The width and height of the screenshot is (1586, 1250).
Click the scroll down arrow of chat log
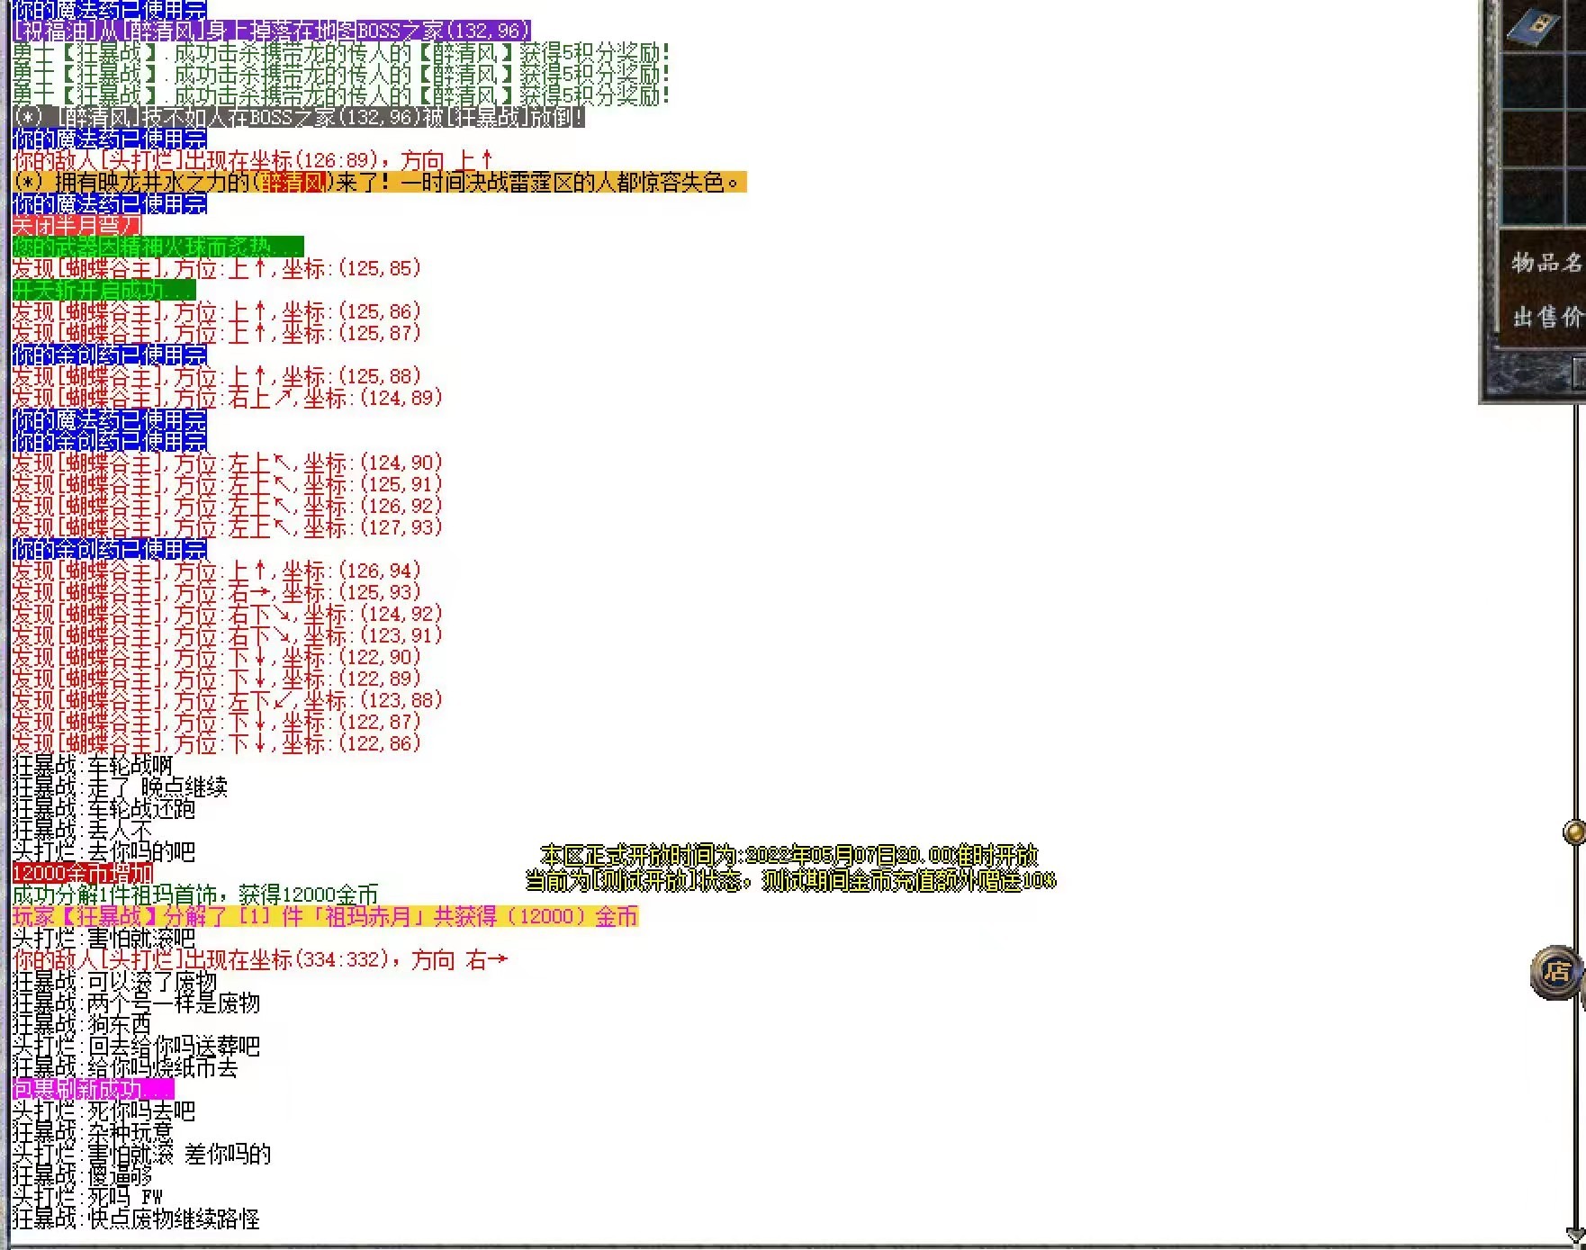click(1575, 1234)
